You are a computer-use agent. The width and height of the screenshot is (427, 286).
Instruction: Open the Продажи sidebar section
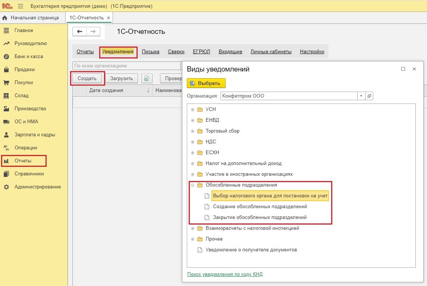pos(24,70)
